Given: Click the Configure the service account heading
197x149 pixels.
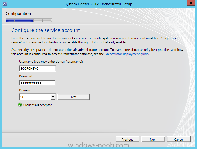Looking at the screenshot, I should point(46,30).
